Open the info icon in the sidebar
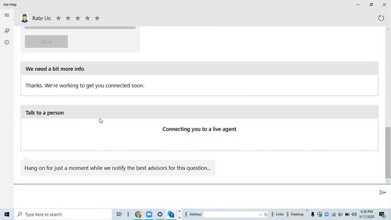391x220 pixels. (x=7, y=42)
